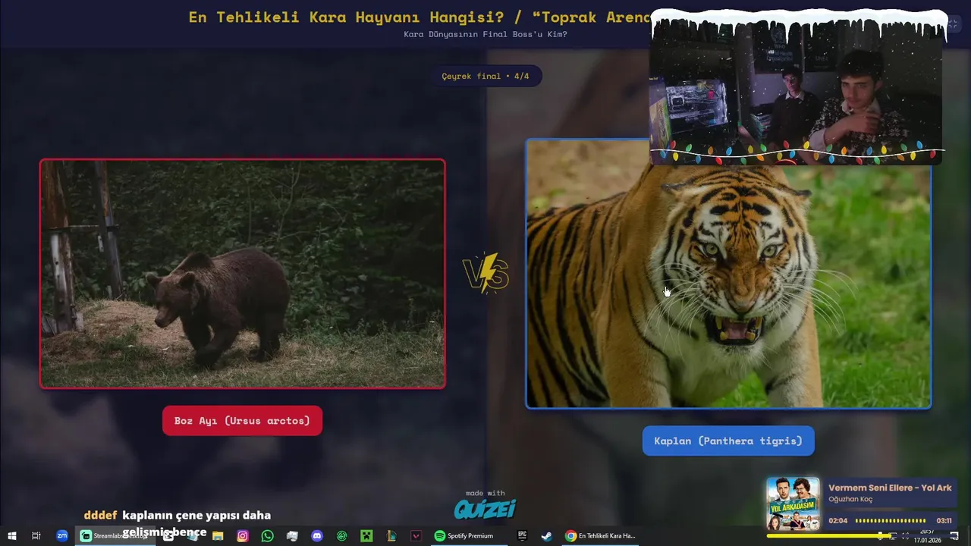Click the Yol Arkadaşım album cover
971x546 pixels.
coord(793,504)
